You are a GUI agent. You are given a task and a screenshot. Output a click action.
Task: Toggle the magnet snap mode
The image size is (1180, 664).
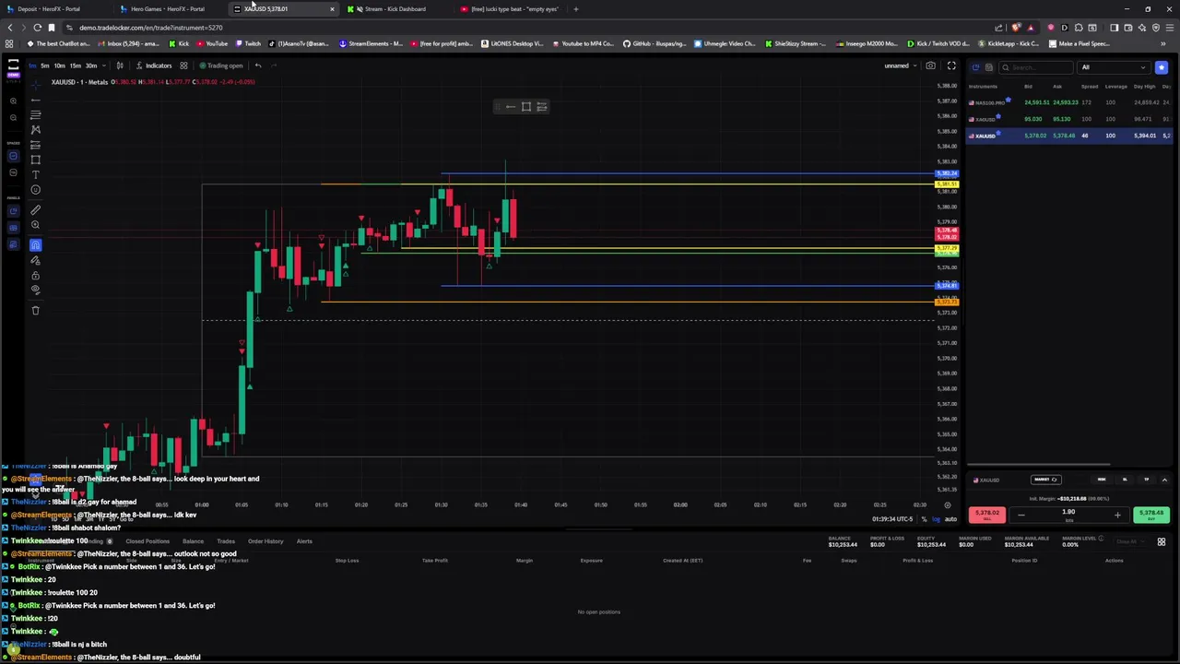point(35,244)
